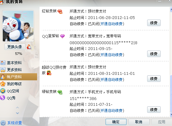Click the green diamond icon beside 绿钻贵族
The width and height of the screenshot is (172, 126).
point(60,92)
